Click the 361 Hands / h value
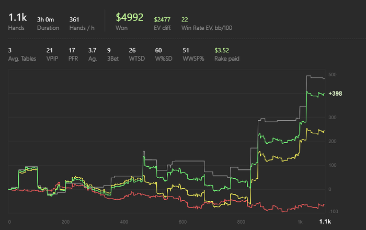This screenshot has width=366, height=230. [74, 19]
